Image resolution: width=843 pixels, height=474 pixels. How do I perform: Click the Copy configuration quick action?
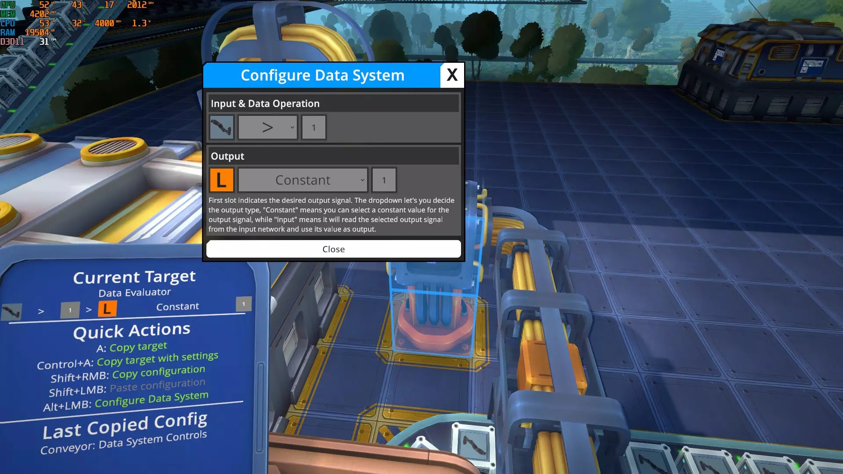pos(159,372)
